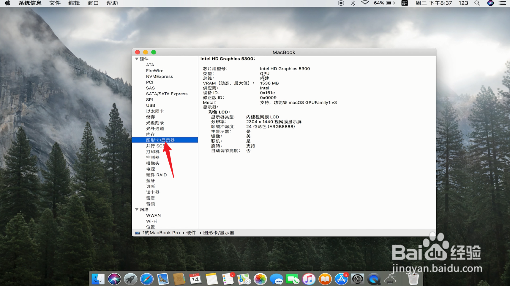Select 图形卡/显示器 sidebar row
Viewport: 510px width, 286px height.
(x=165, y=140)
